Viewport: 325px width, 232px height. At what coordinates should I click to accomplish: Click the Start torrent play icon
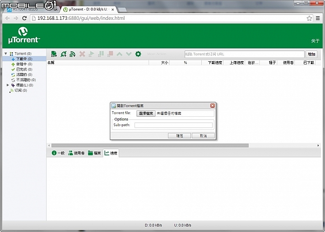coord(91,54)
